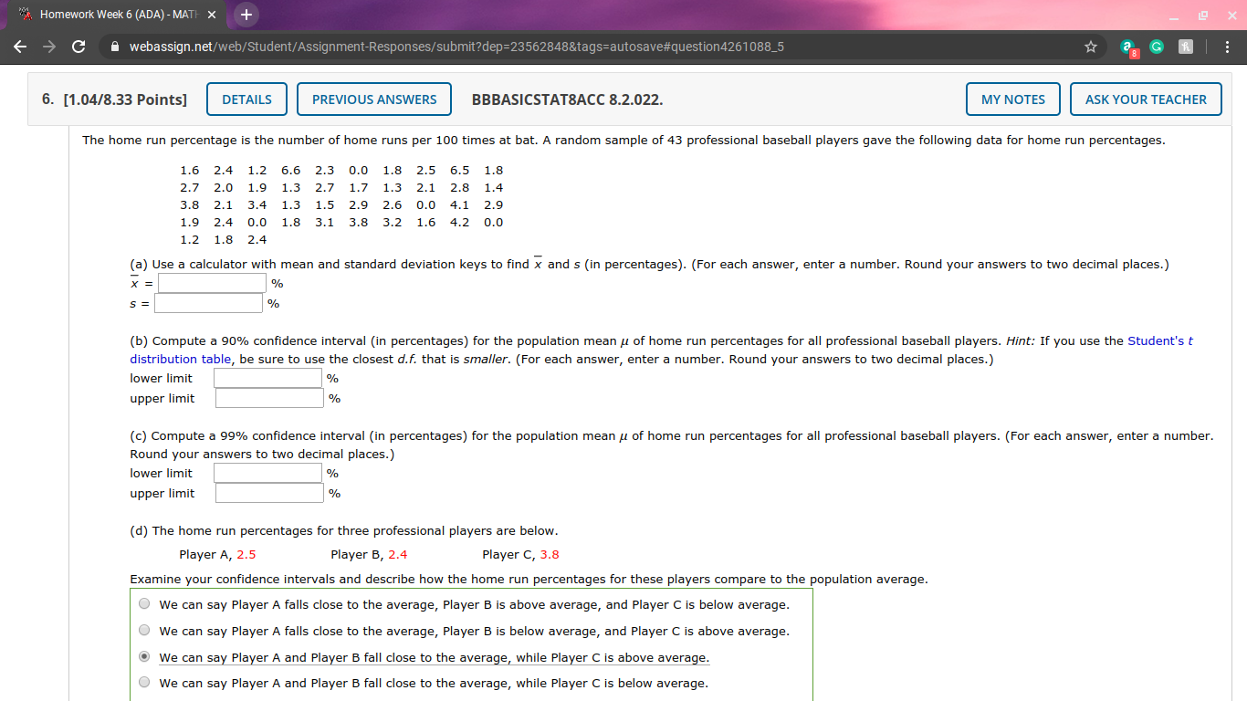Open a new browser tab
The width and height of the screenshot is (1247, 701).
point(244,15)
